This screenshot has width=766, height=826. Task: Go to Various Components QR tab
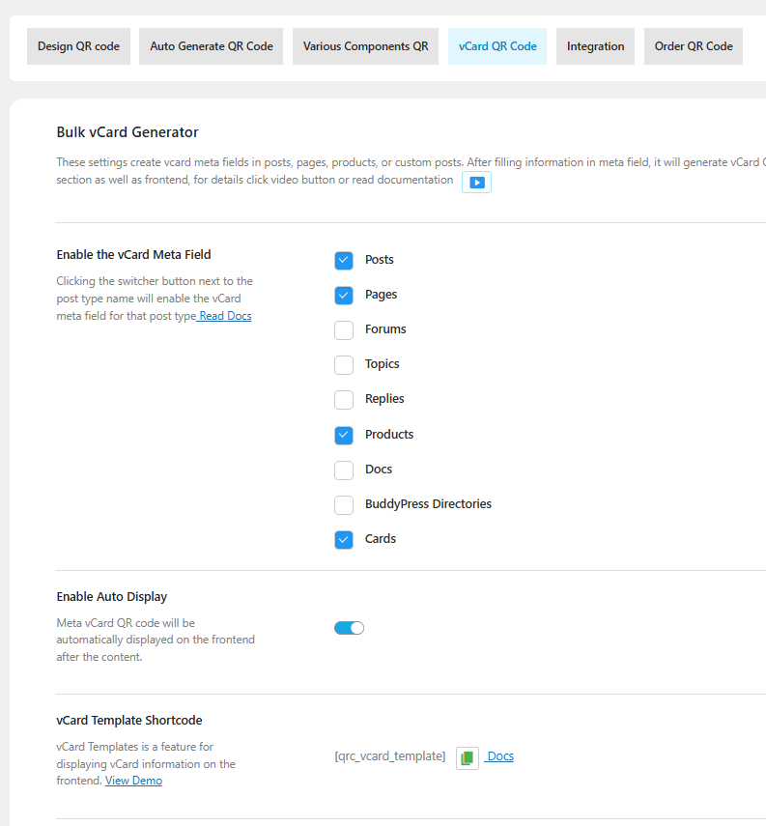pyautogui.click(x=365, y=46)
